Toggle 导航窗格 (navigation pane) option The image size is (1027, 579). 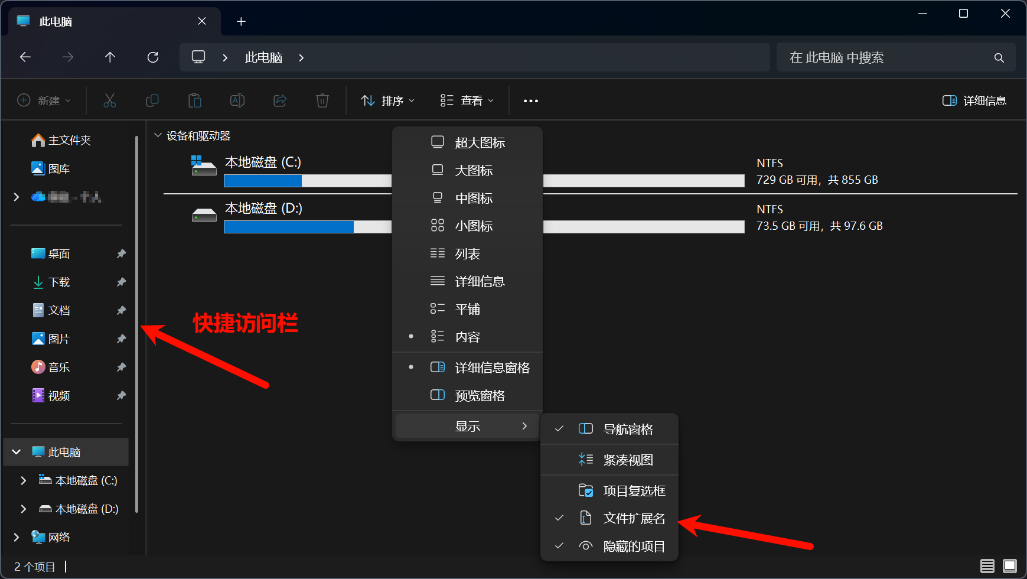click(628, 429)
